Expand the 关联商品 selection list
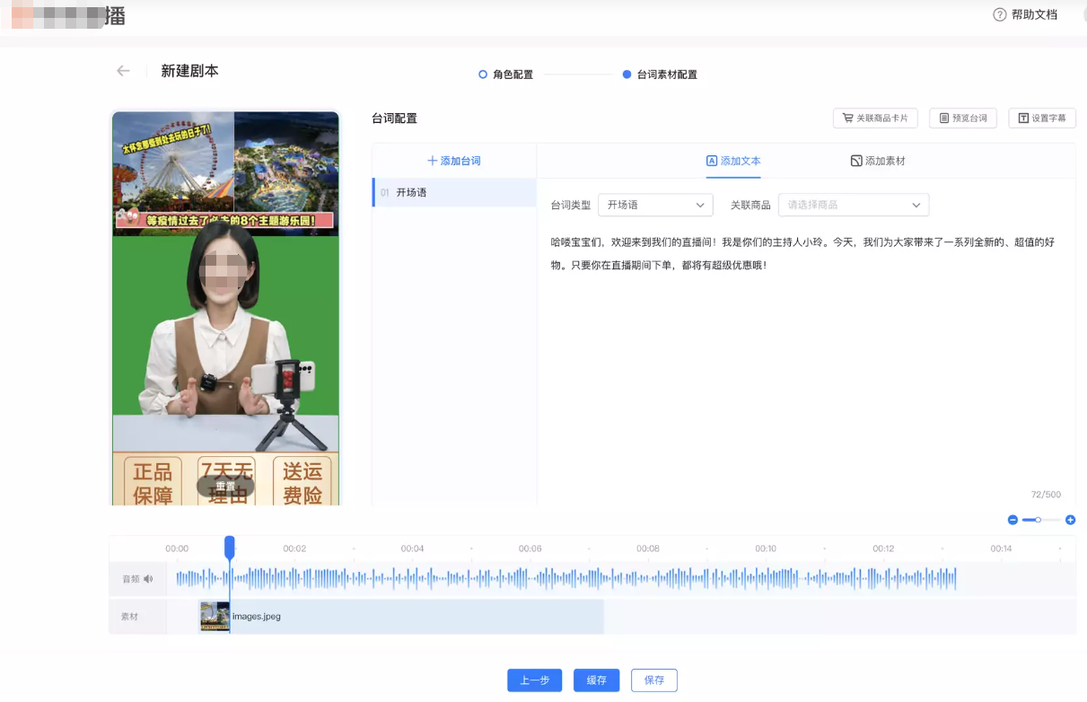 tap(916, 205)
